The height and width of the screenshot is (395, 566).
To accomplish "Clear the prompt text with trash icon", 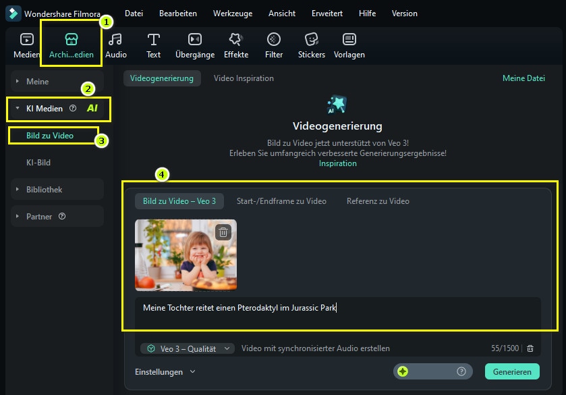I will 530,348.
